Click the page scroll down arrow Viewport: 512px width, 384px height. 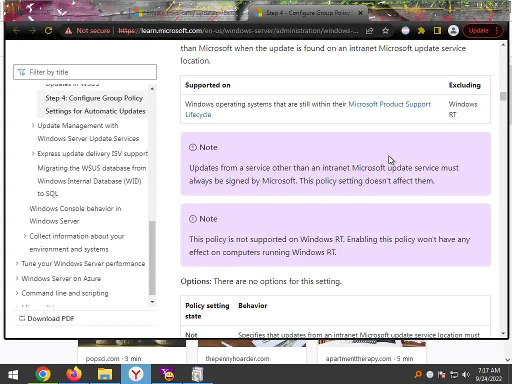[x=503, y=333]
